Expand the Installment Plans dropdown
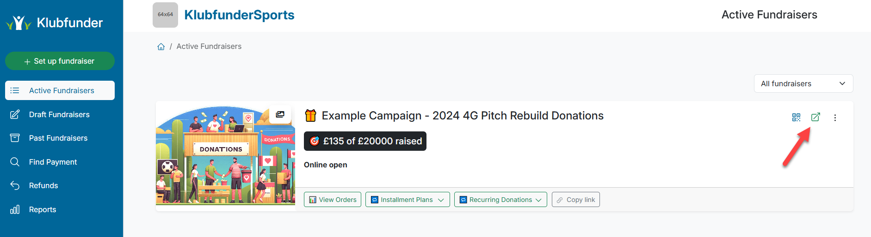Image resolution: width=871 pixels, height=237 pixels. coord(407,200)
